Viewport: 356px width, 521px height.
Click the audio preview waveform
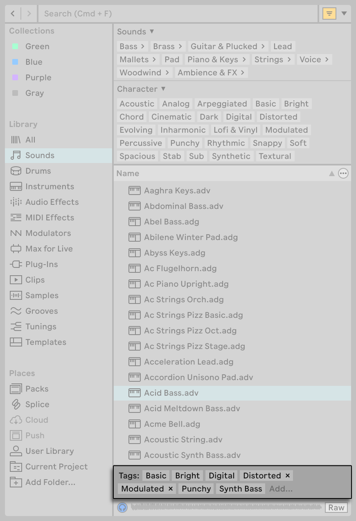click(x=226, y=507)
